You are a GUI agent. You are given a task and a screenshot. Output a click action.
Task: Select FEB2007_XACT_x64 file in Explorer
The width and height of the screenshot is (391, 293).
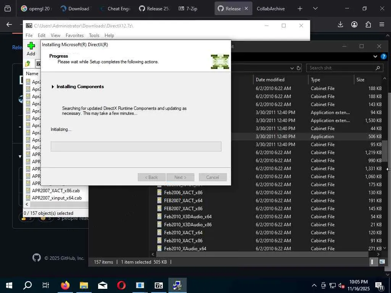coord(183,201)
